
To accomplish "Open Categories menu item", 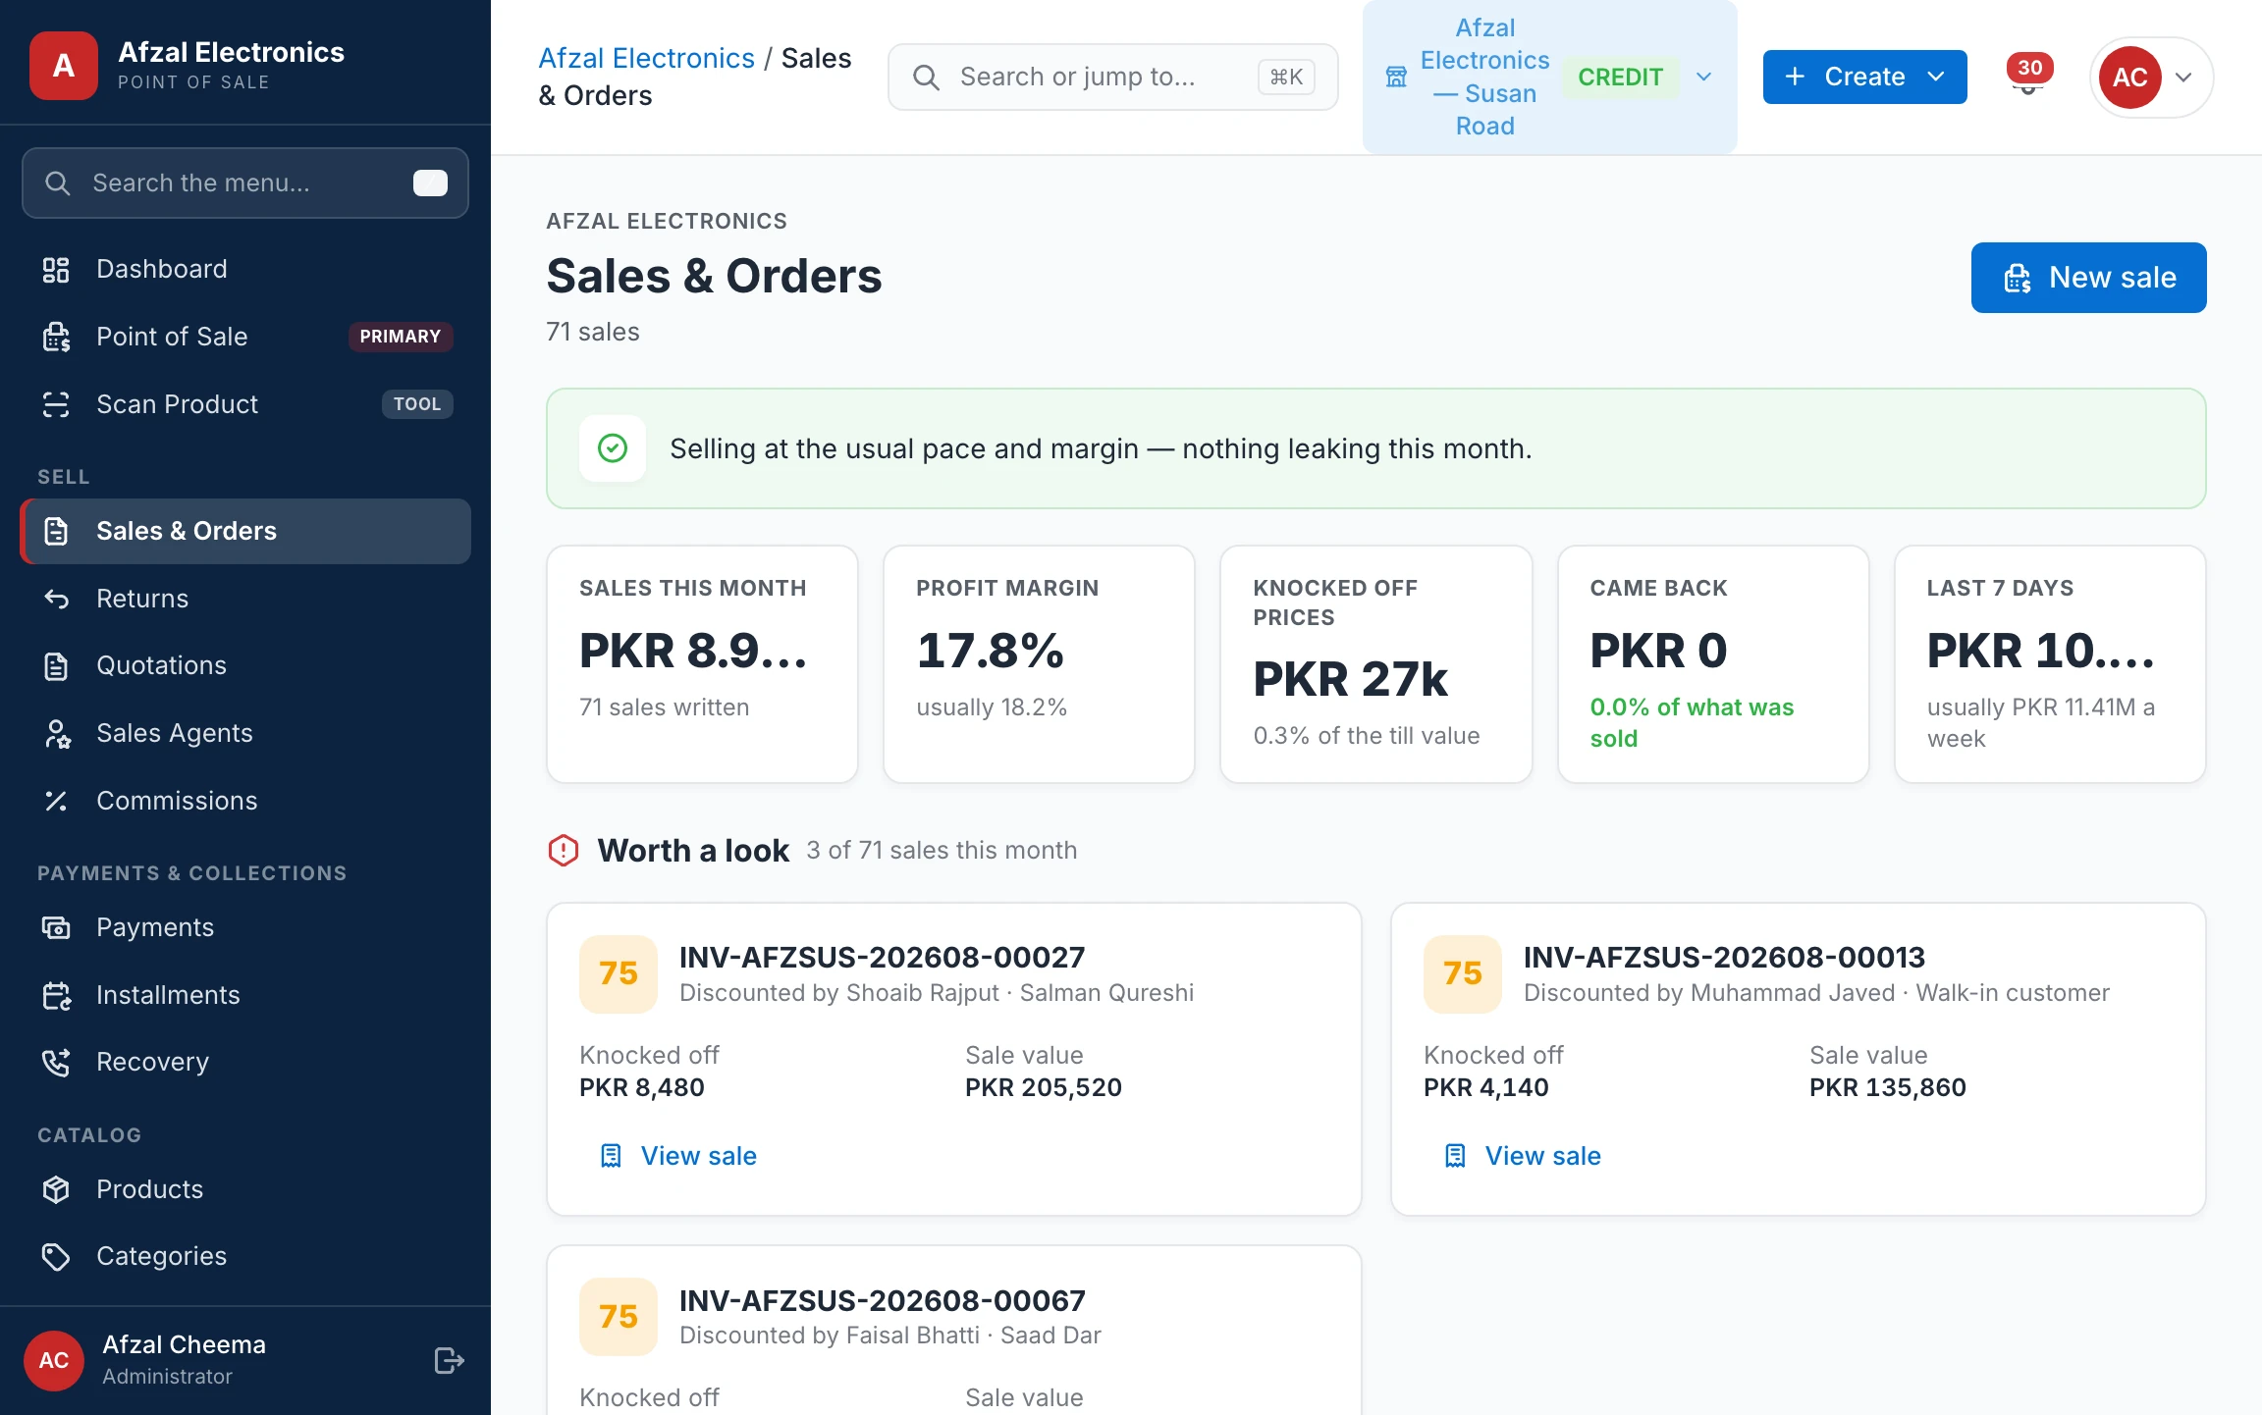I will point(245,1256).
